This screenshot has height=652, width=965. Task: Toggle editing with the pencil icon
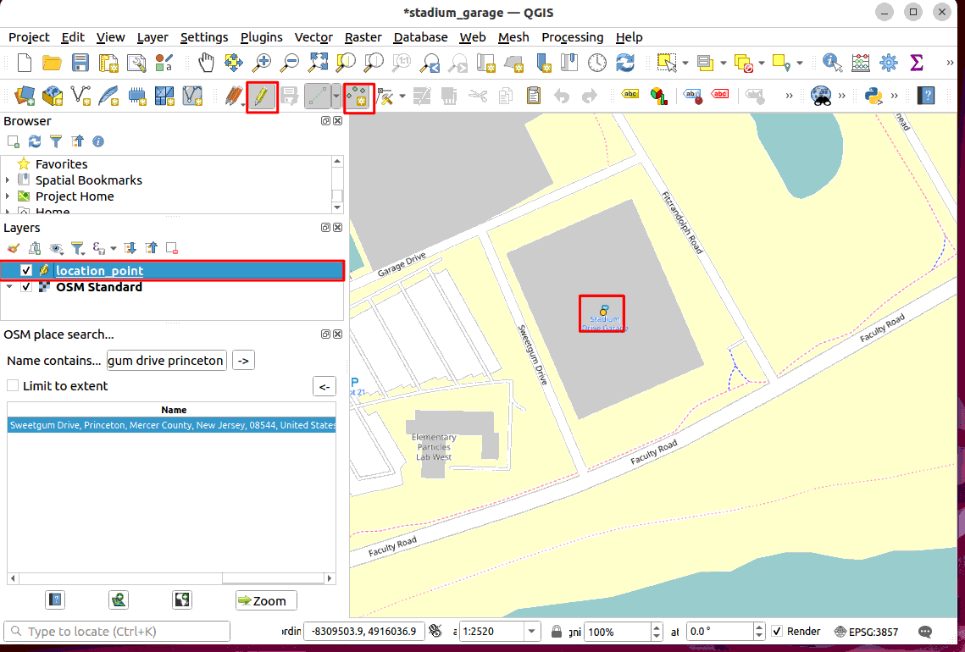[x=262, y=97]
